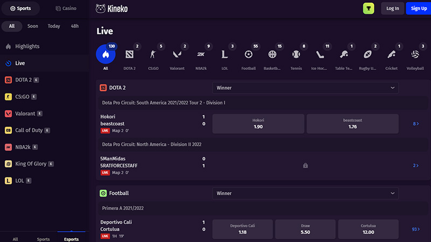
Task: Open Call of Duty in the sidebar
Action: 45,130
